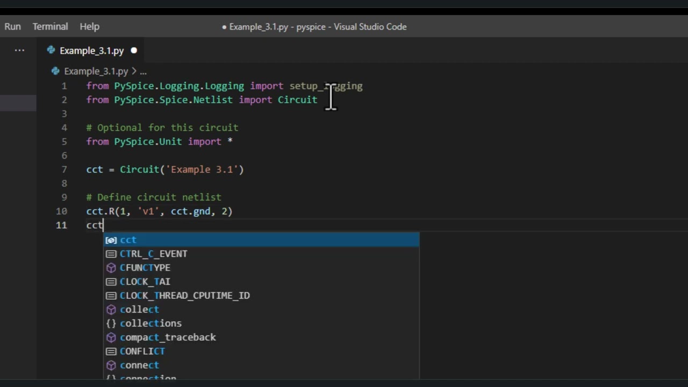Click braces module icon beside collections

tap(111, 324)
